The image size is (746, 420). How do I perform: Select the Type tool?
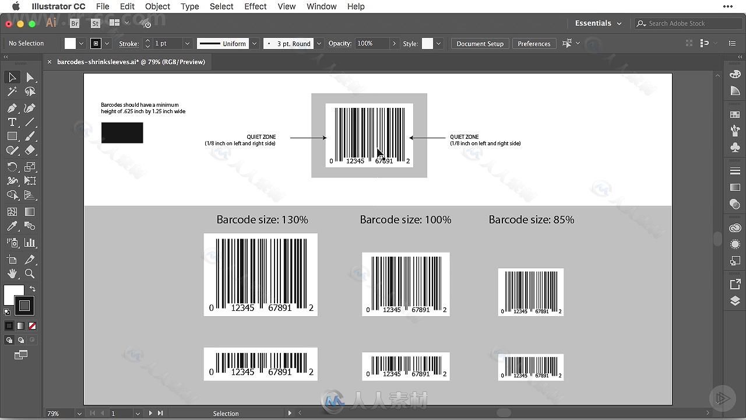coord(12,122)
